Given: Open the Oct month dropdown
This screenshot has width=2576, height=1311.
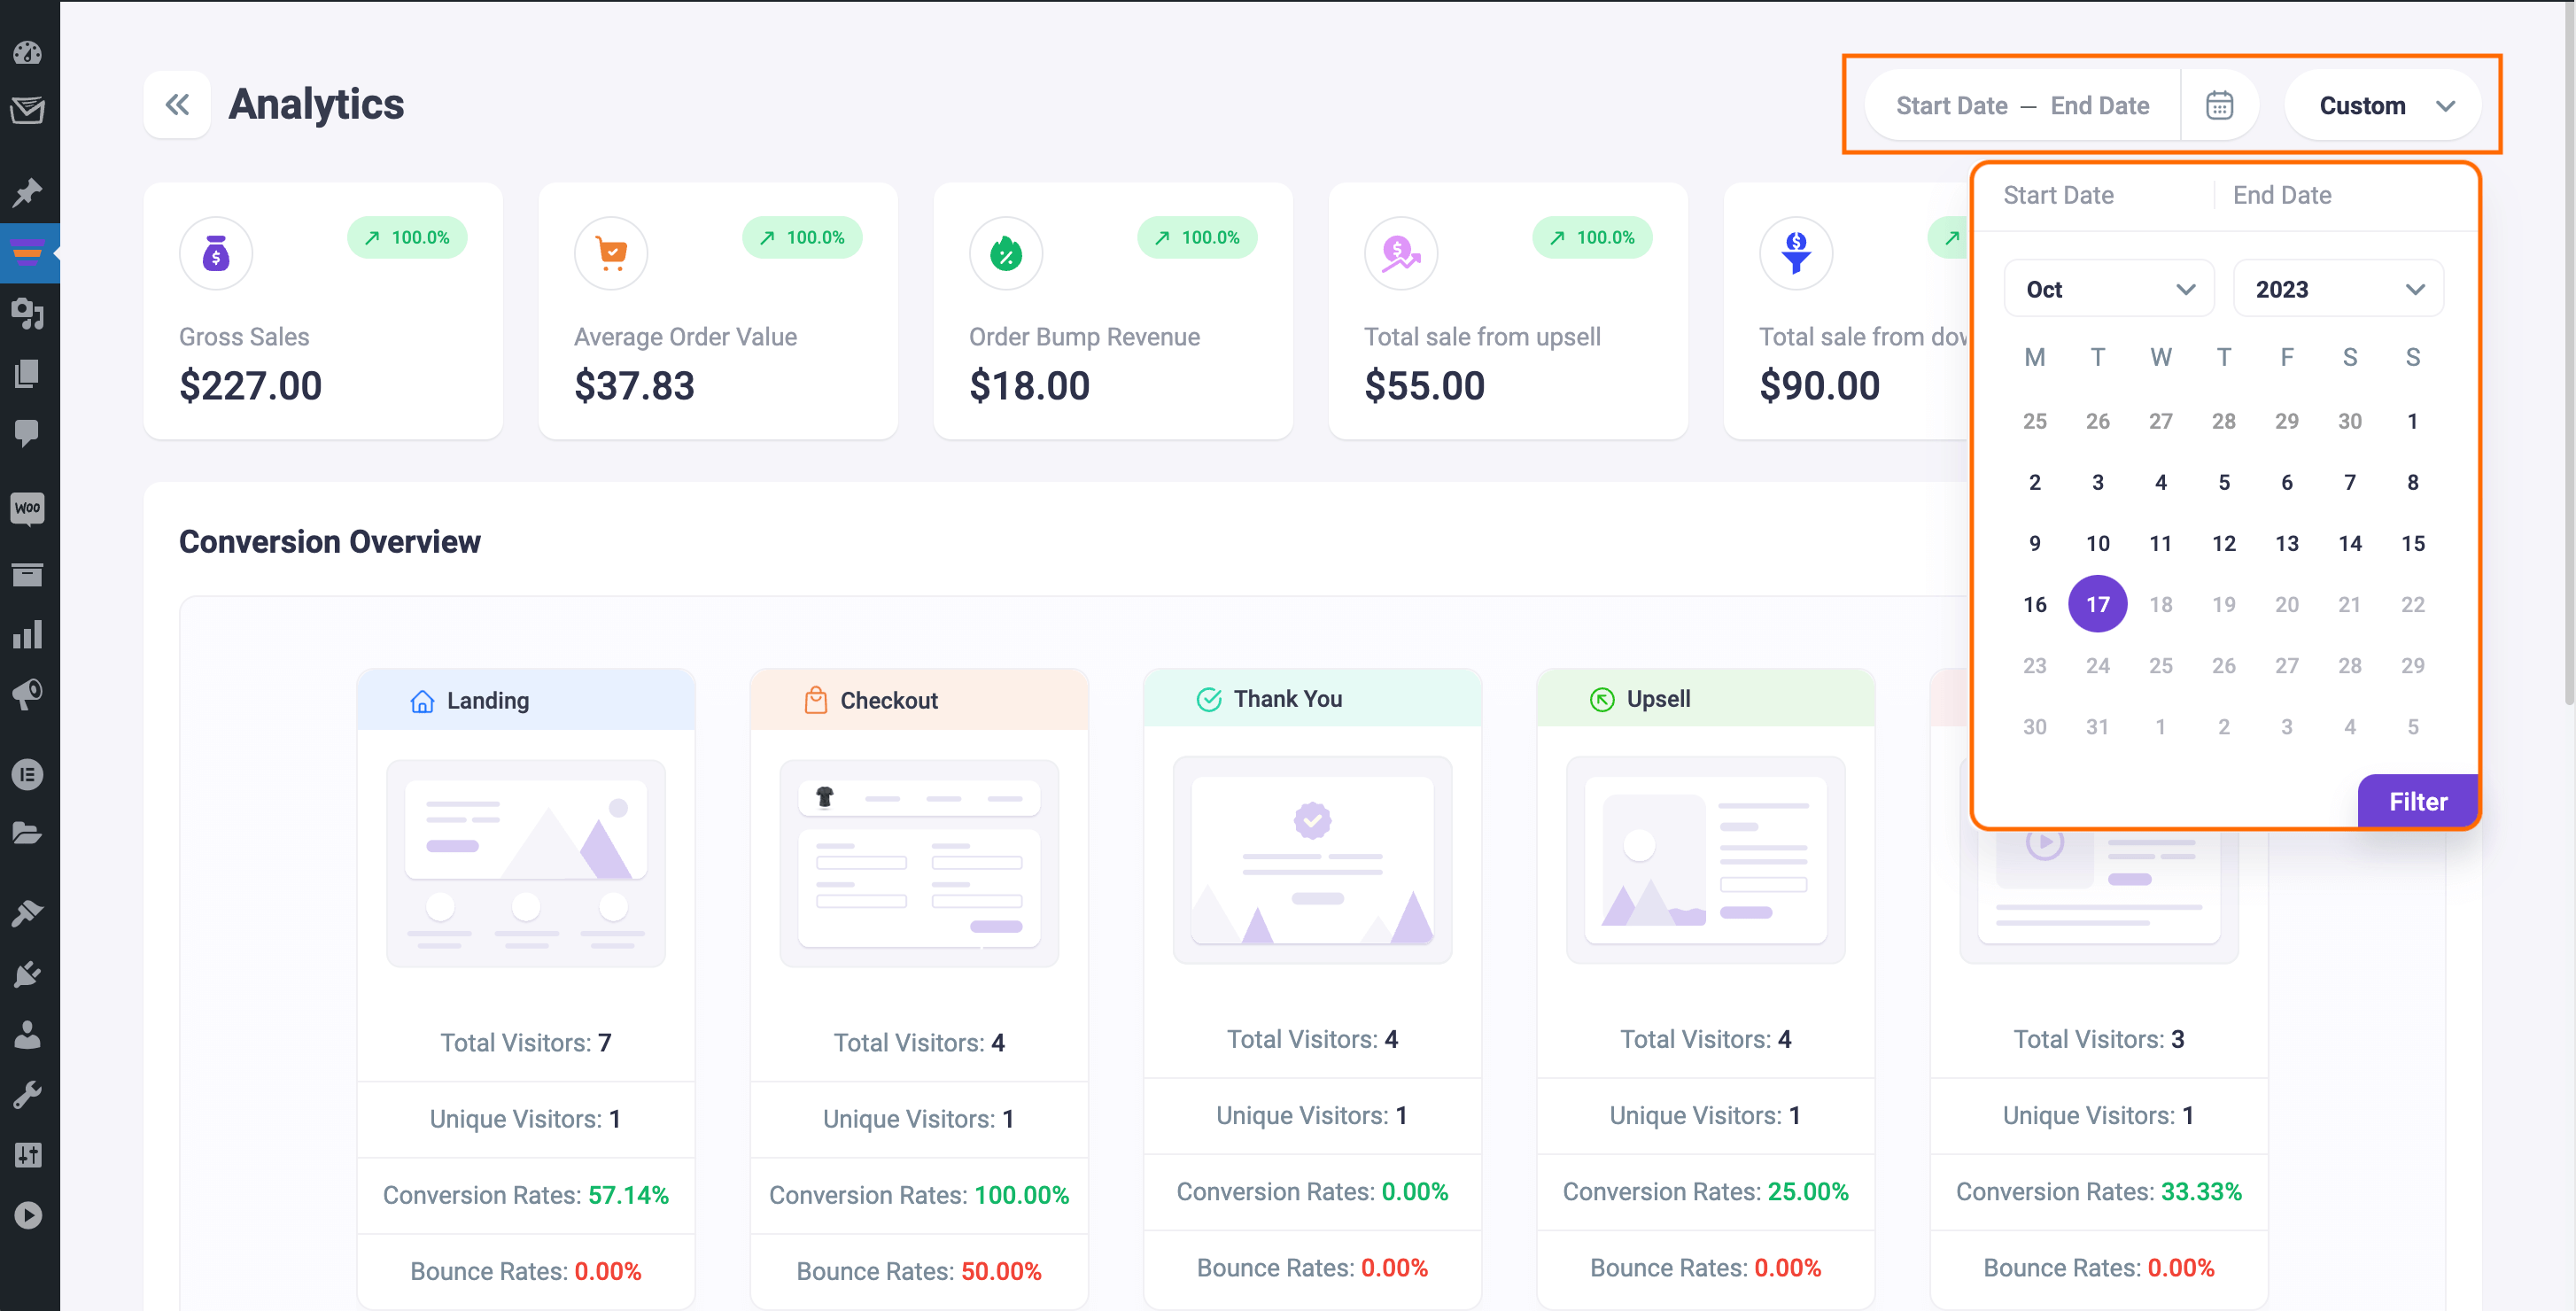Looking at the screenshot, I should (x=2109, y=289).
